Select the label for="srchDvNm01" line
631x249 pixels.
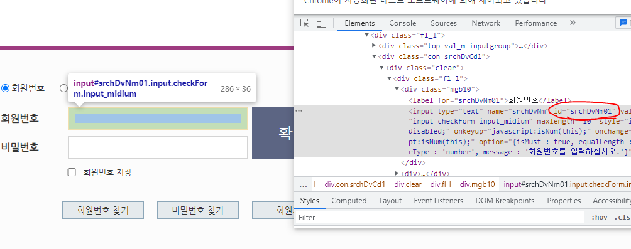pyautogui.click(x=490, y=100)
